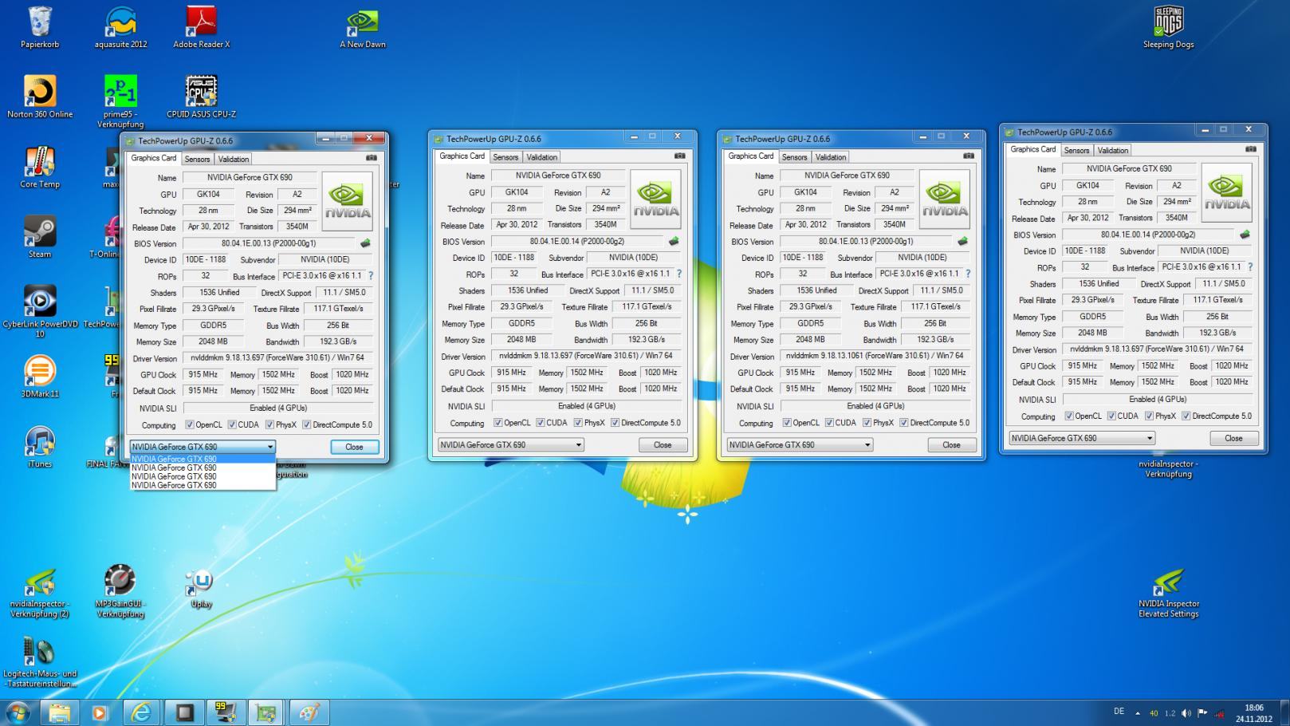Launch aquasuite 2012 from the desktop
This screenshot has width=1290, height=726.
coord(120,27)
